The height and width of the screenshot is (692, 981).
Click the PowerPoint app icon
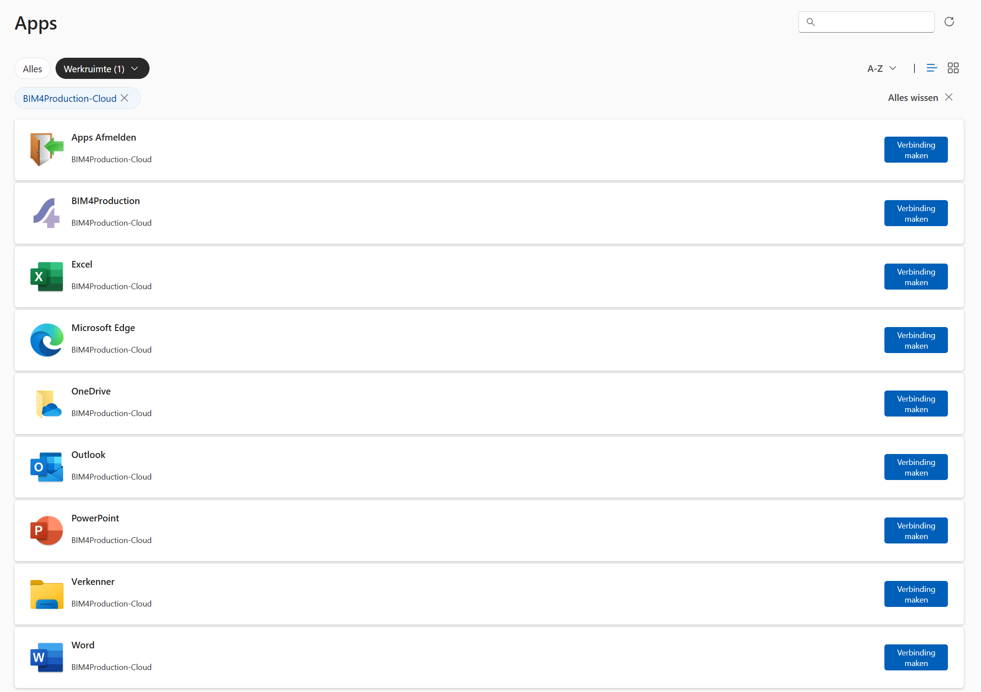coord(47,530)
